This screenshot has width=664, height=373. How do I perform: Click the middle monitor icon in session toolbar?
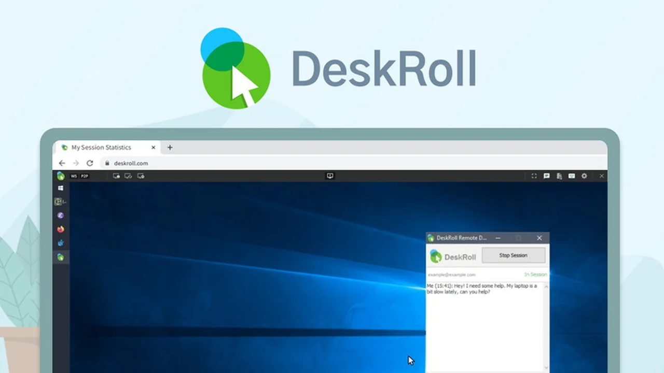coord(128,176)
